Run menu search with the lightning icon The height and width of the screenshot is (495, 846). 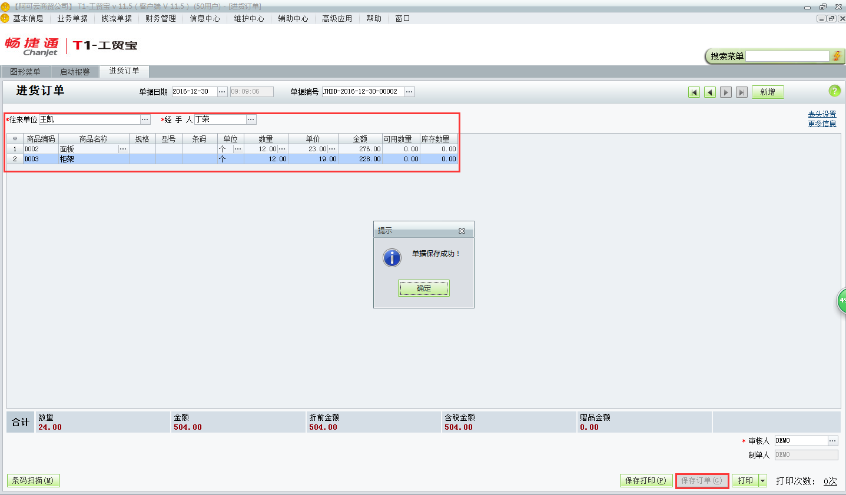(x=836, y=55)
